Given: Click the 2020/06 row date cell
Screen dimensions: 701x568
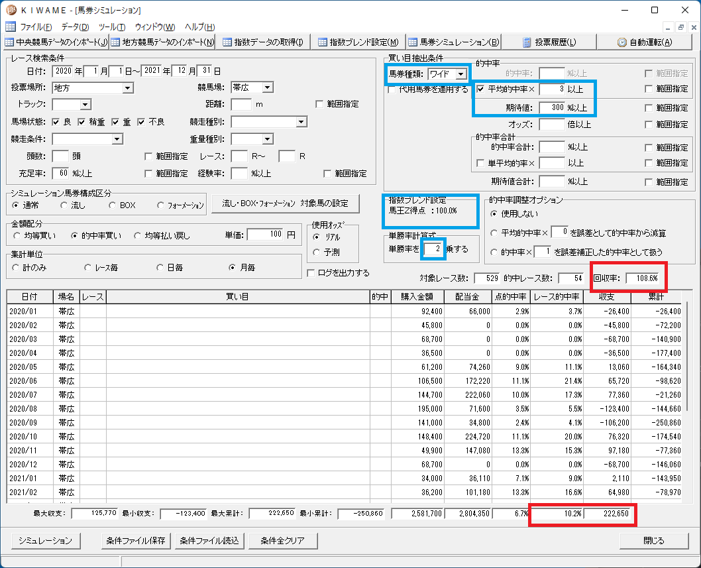Looking at the screenshot, I should (30, 381).
